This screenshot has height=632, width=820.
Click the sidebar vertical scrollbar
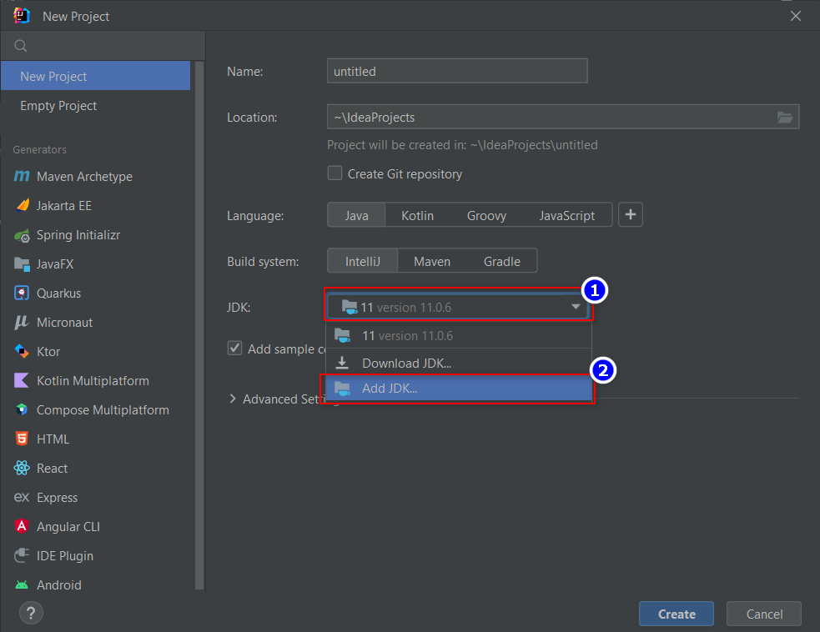click(x=199, y=325)
